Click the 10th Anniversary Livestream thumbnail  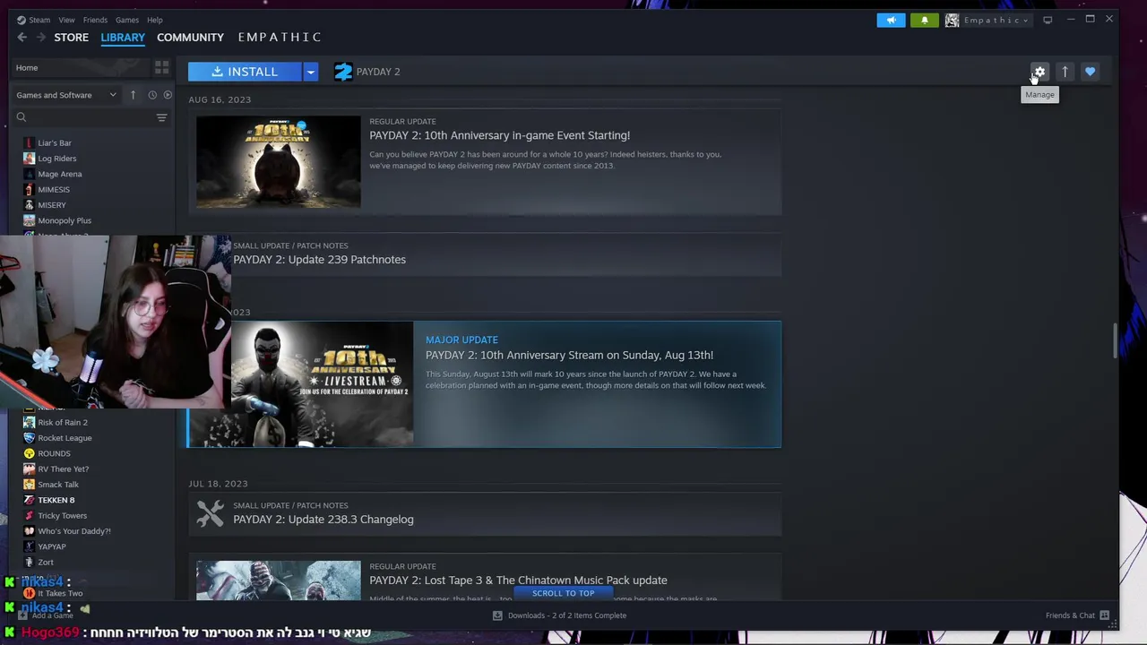(322, 384)
